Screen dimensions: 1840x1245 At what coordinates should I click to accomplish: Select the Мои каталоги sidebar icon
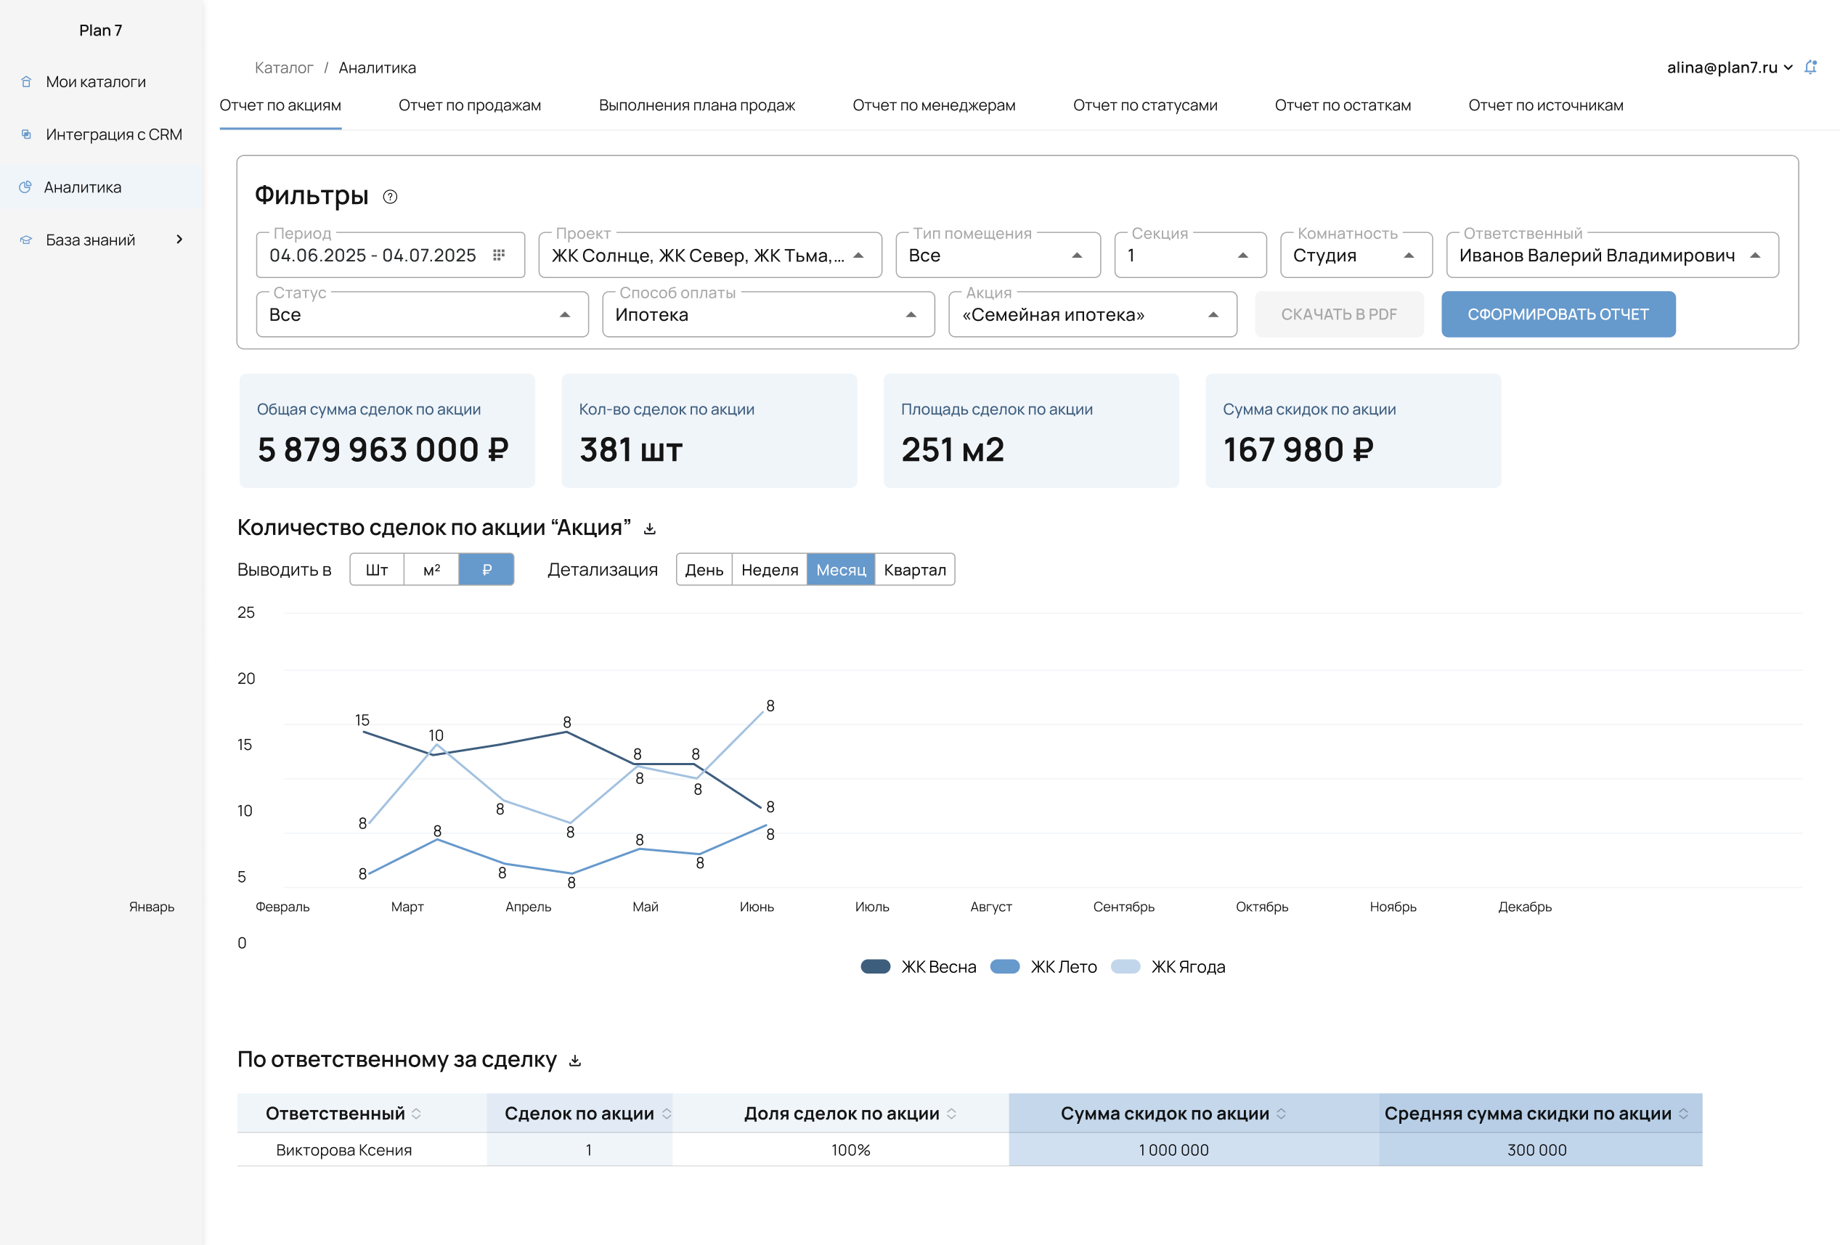coord(26,81)
